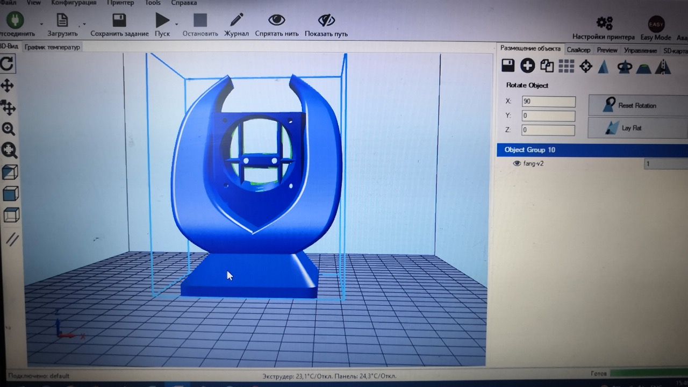Click the mirror object icon

(x=664, y=67)
